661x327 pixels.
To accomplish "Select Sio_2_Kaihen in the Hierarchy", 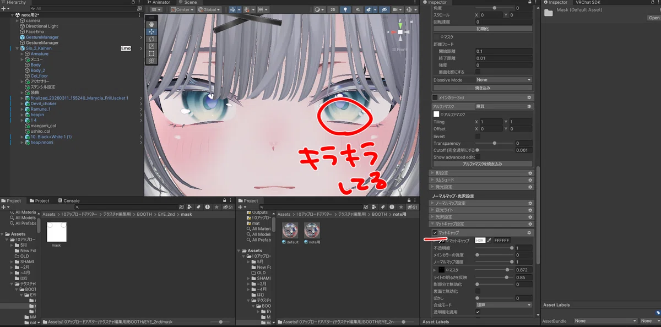I will click(x=39, y=48).
